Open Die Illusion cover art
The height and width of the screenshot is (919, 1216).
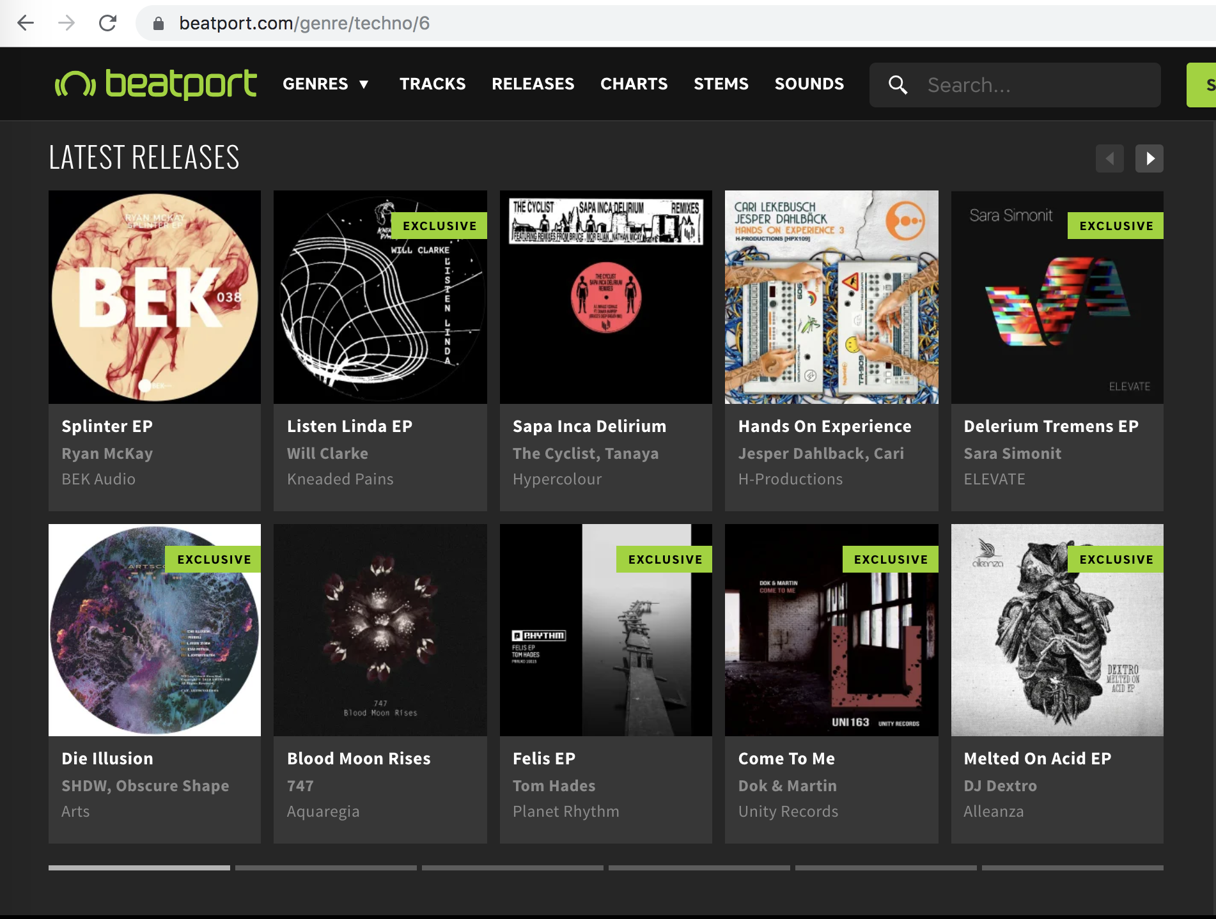pyautogui.click(x=155, y=630)
